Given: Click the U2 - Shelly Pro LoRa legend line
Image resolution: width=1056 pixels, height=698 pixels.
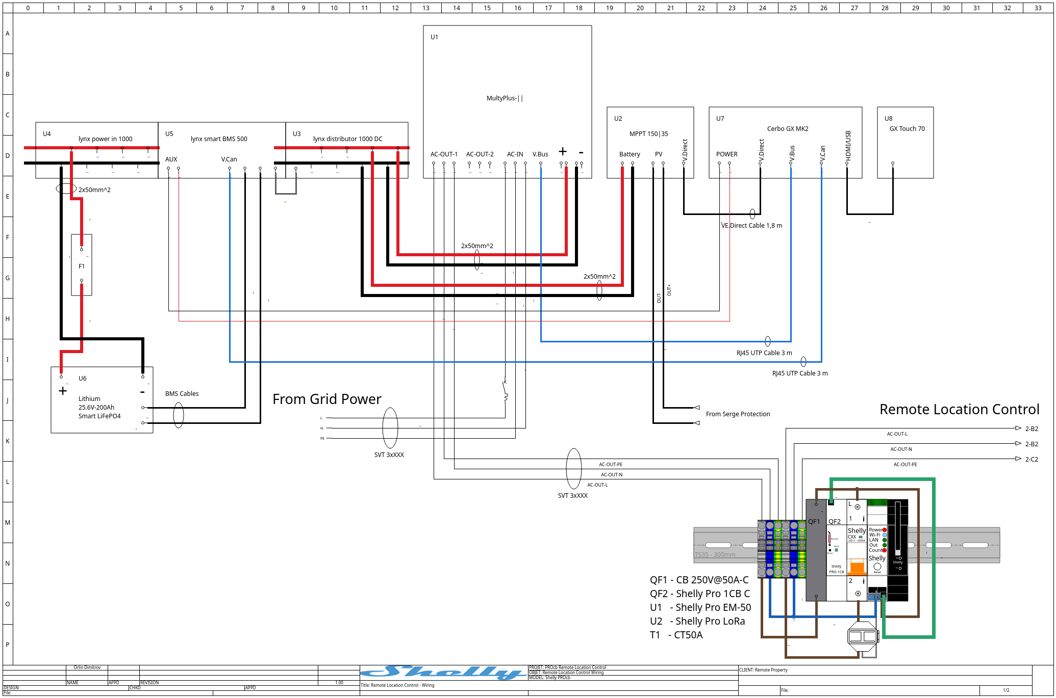Looking at the screenshot, I should click(697, 621).
